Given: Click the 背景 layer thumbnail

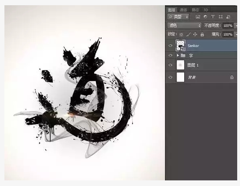Looking at the screenshot, I should (x=181, y=77).
